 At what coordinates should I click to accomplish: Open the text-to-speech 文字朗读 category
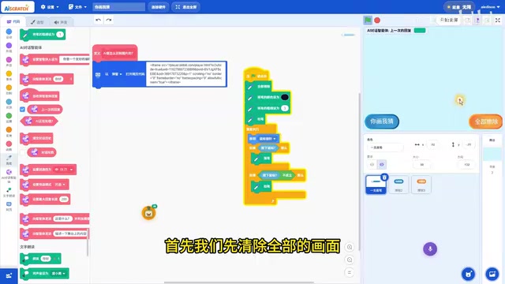click(9, 192)
